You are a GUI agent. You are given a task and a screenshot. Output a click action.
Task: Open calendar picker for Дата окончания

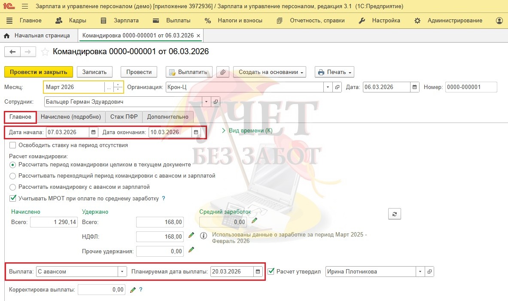[196, 132]
